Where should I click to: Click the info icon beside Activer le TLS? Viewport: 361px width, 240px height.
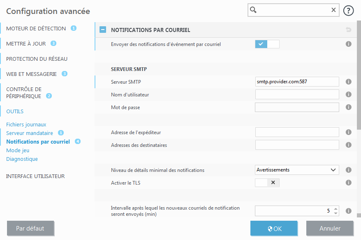pyautogui.click(x=348, y=183)
